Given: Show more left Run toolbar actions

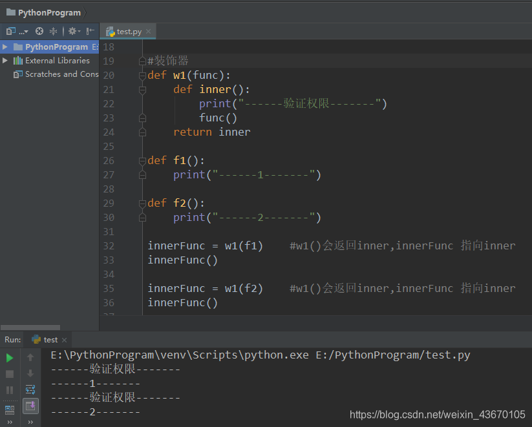Looking at the screenshot, I should pos(10,422).
